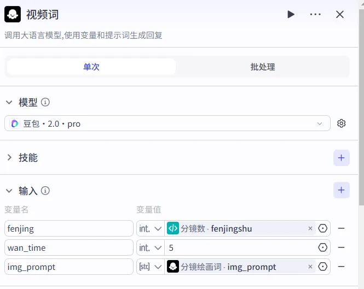Viewport: 364px width, 289px height.
Task: Collapse the 输入 section
Action: [9, 191]
